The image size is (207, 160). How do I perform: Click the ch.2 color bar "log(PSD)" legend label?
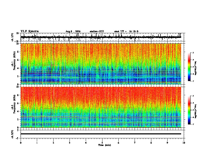pos(196,111)
